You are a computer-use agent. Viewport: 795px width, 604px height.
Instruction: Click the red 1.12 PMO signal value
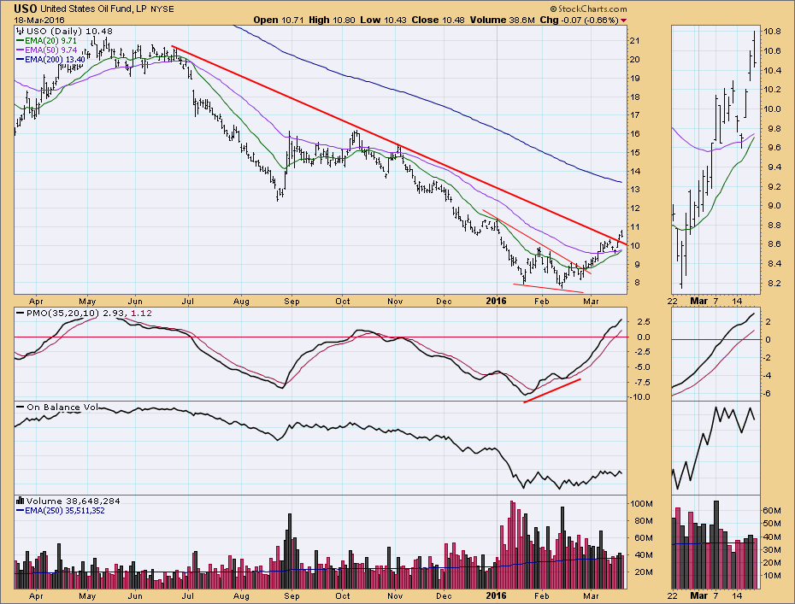pos(141,314)
